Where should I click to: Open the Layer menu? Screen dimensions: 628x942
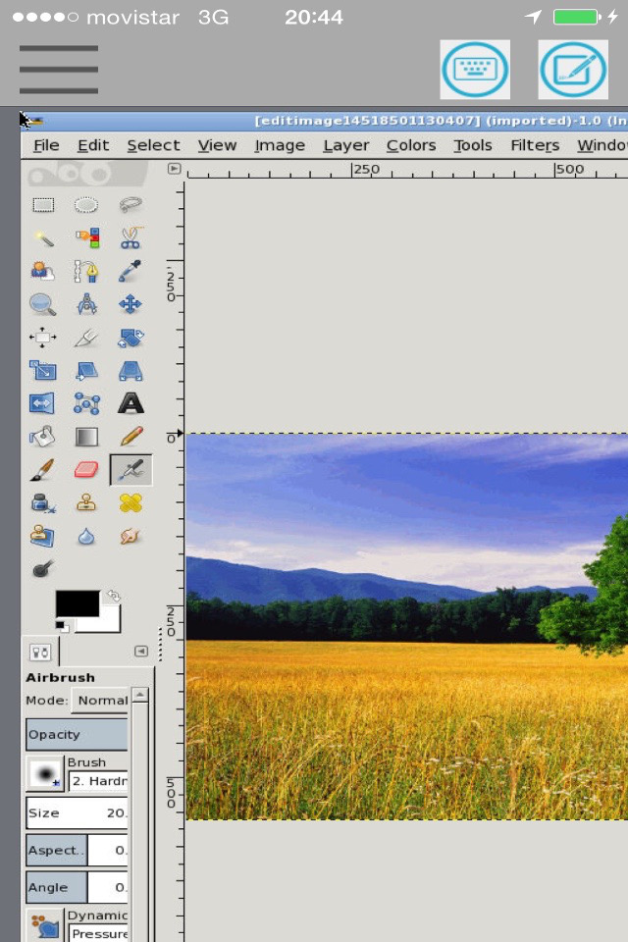[x=346, y=145]
